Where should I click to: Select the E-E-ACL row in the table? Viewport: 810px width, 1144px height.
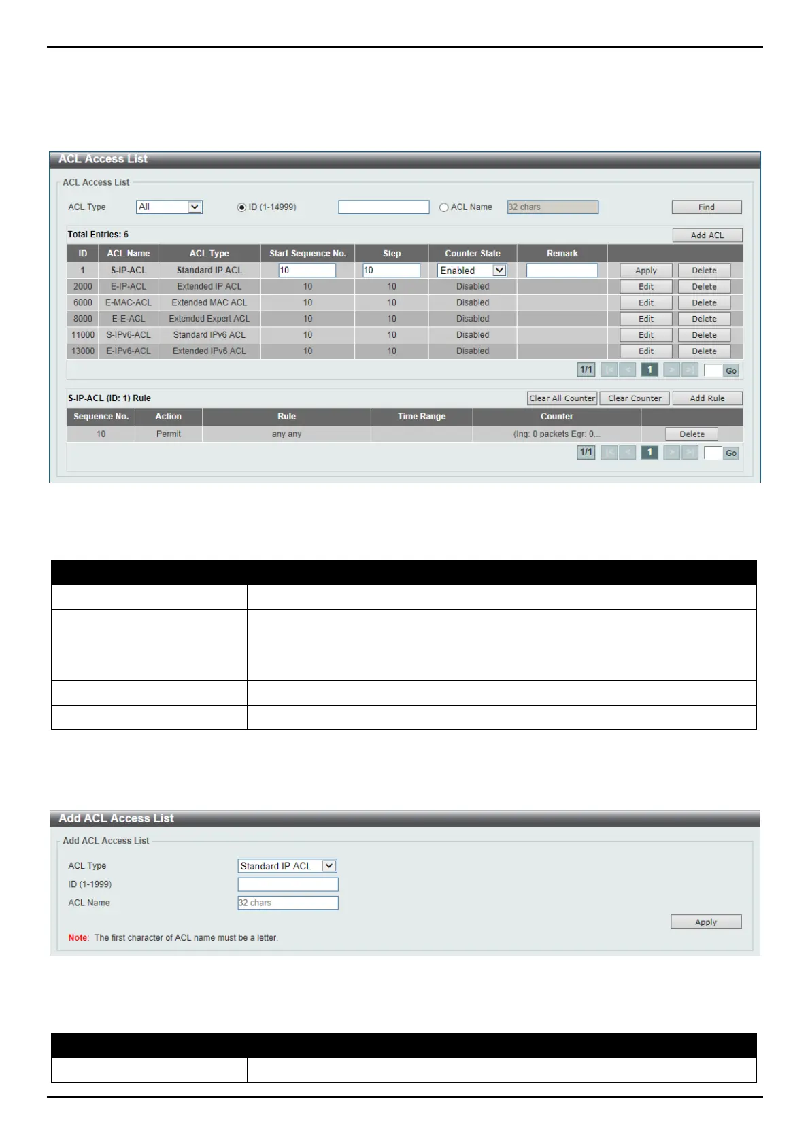[x=129, y=319]
